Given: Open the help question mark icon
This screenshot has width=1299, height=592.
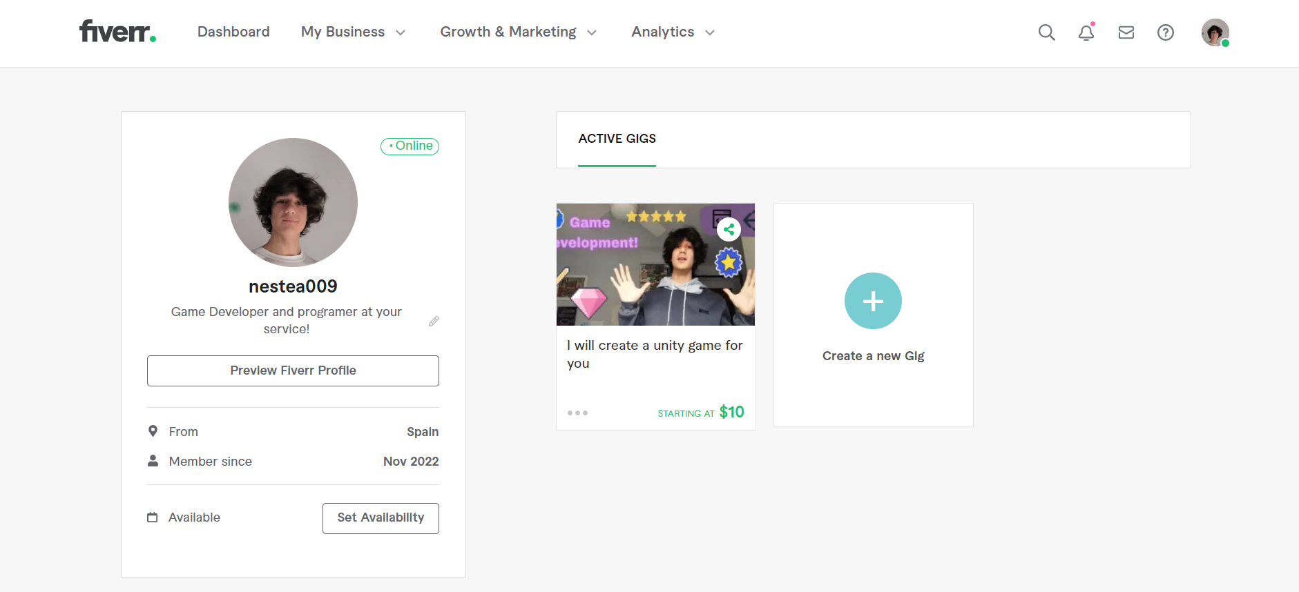Looking at the screenshot, I should (x=1166, y=32).
